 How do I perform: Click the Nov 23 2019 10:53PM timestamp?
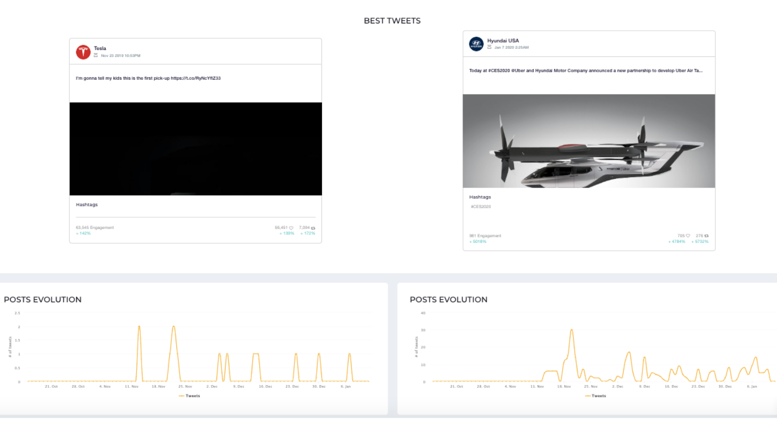click(121, 56)
